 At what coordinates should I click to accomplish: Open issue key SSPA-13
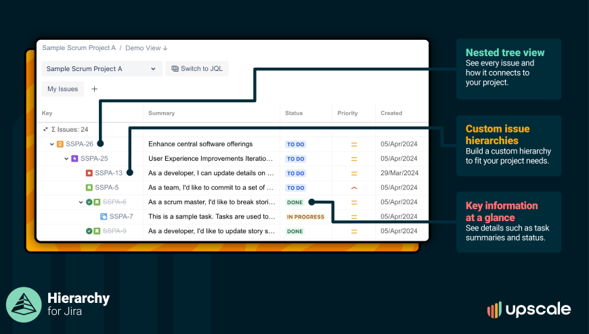pos(108,173)
